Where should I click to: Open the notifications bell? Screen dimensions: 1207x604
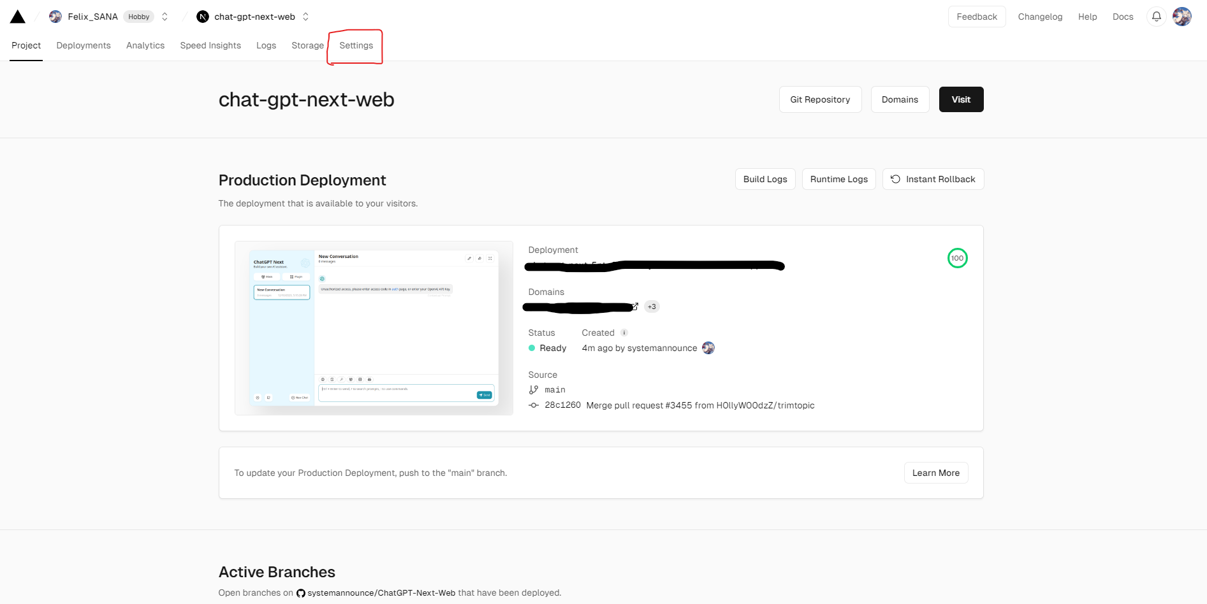1156,17
